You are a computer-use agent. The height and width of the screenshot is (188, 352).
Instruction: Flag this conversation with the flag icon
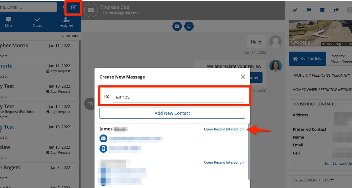pyautogui.click(x=309, y=10)
